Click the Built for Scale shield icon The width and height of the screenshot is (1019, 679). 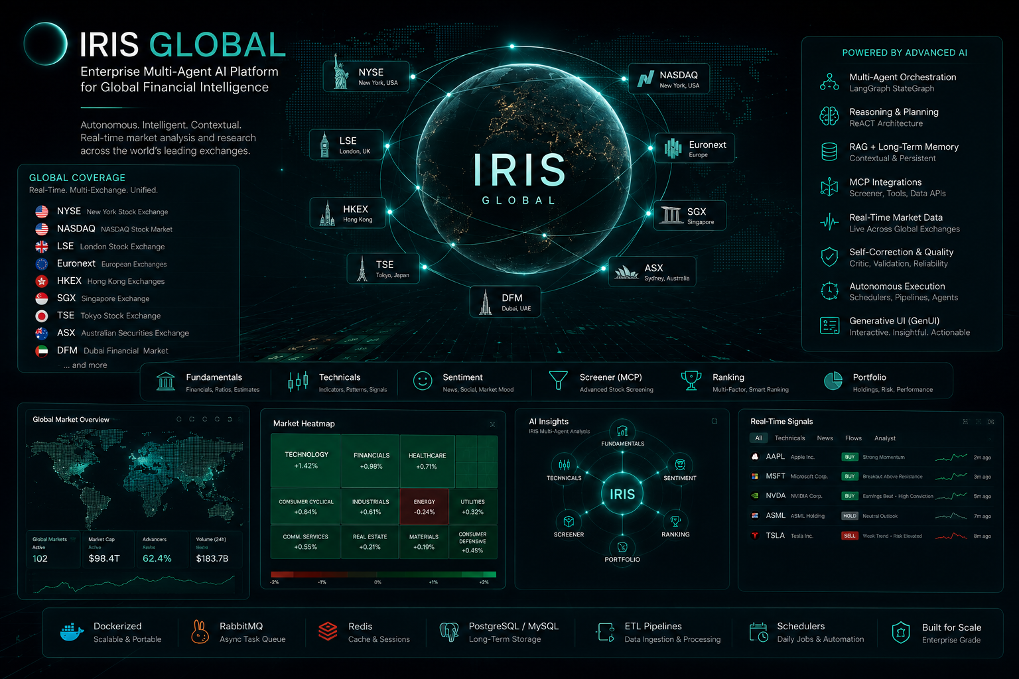(x=901, y=633)
